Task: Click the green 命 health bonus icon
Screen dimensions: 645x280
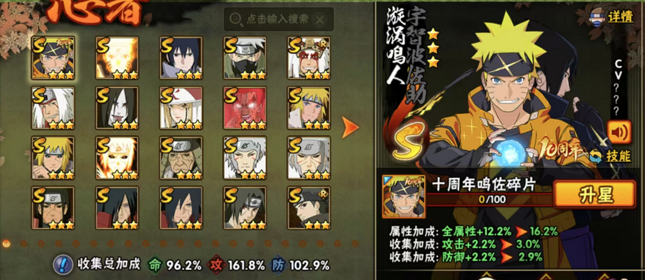Action: (x=155, y=265)
